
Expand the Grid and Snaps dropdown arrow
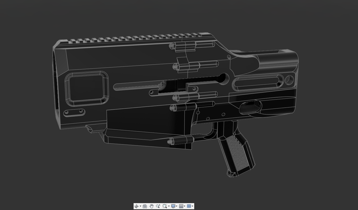tap(185, 206)
